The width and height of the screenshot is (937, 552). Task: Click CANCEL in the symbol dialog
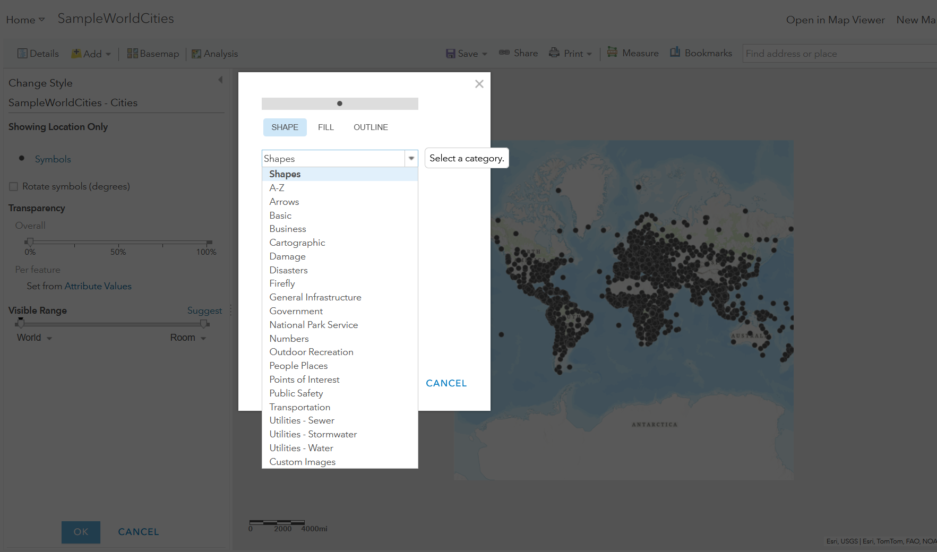[446, 383]
